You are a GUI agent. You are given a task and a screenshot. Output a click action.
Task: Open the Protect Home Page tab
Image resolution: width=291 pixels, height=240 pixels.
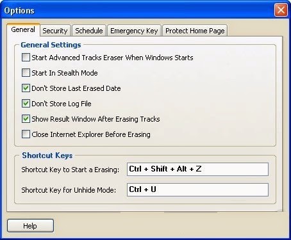coord(195,31)
